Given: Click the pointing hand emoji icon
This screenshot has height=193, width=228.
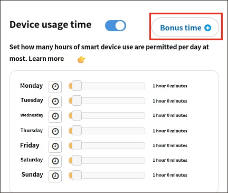Looking at the screenshot, I should [81, 60].
